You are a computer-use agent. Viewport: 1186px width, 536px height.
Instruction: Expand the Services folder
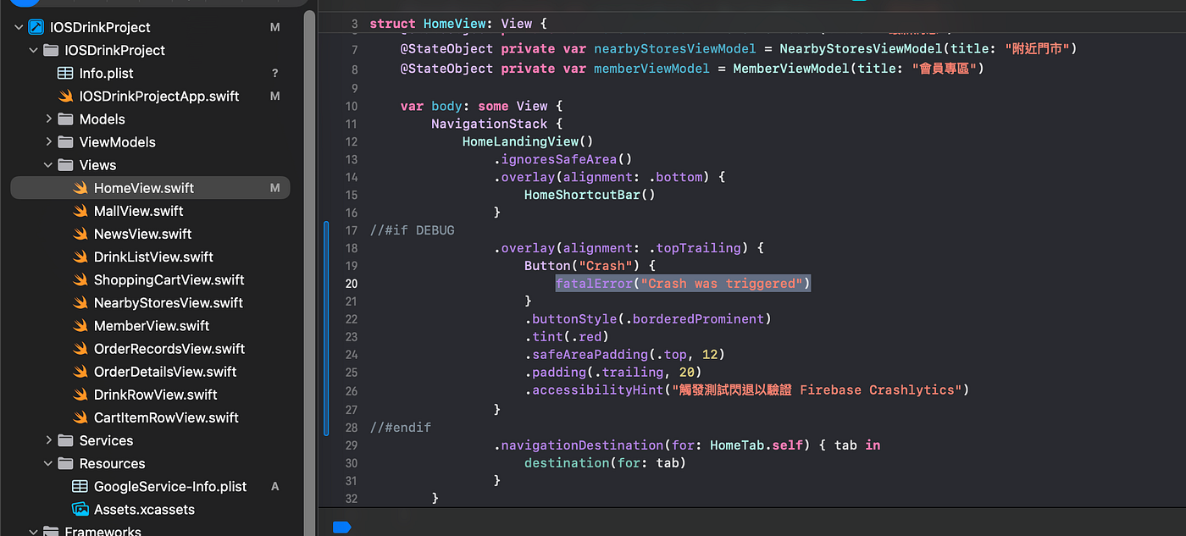coord(48,440)
